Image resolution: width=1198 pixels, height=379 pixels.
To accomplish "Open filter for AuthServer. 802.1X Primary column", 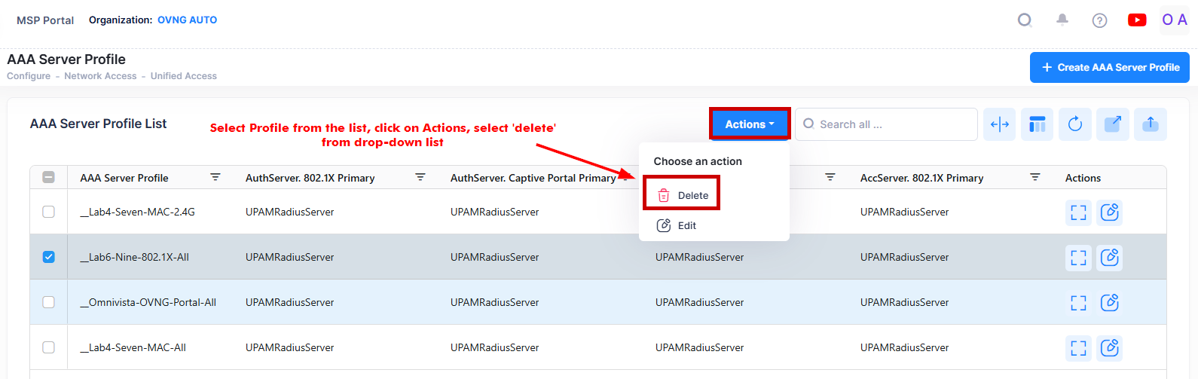I will click(x=420, y=177).
